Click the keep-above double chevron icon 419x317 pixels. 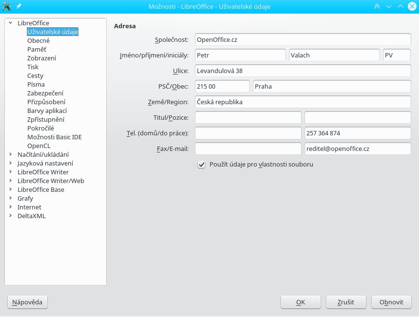[x=377, y=6]
